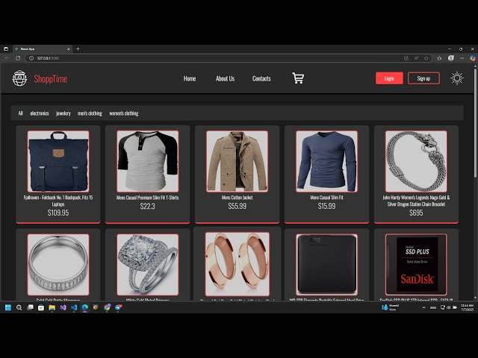Screen dimensions: 478x358
Task: Show hidden system tray icons
Action: 423,307
